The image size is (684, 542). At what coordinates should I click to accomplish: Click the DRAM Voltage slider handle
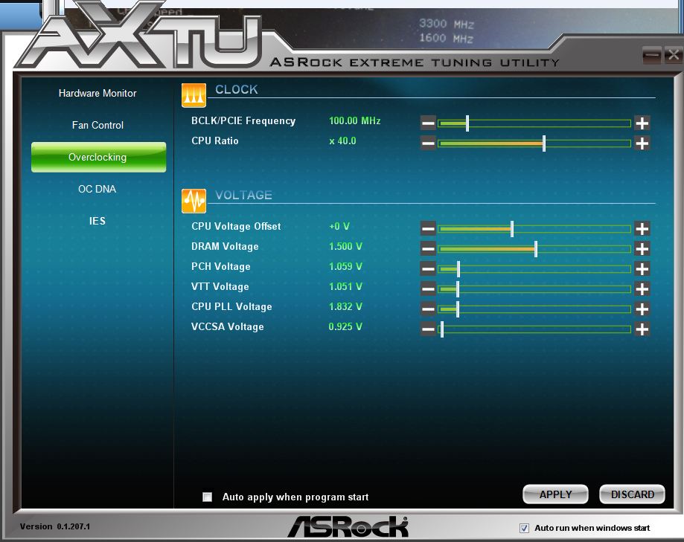[x=536, y=249]
